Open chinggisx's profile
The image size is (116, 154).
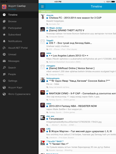click(51, 66)
